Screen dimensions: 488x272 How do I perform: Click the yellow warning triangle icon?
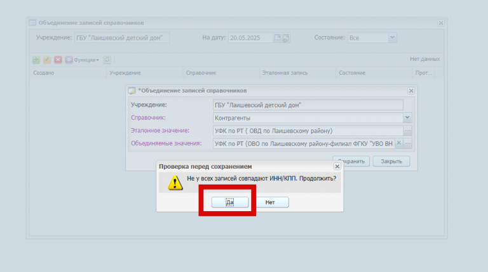point(175,183)
